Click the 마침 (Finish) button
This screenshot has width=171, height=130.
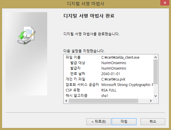(x=124, y=121)
